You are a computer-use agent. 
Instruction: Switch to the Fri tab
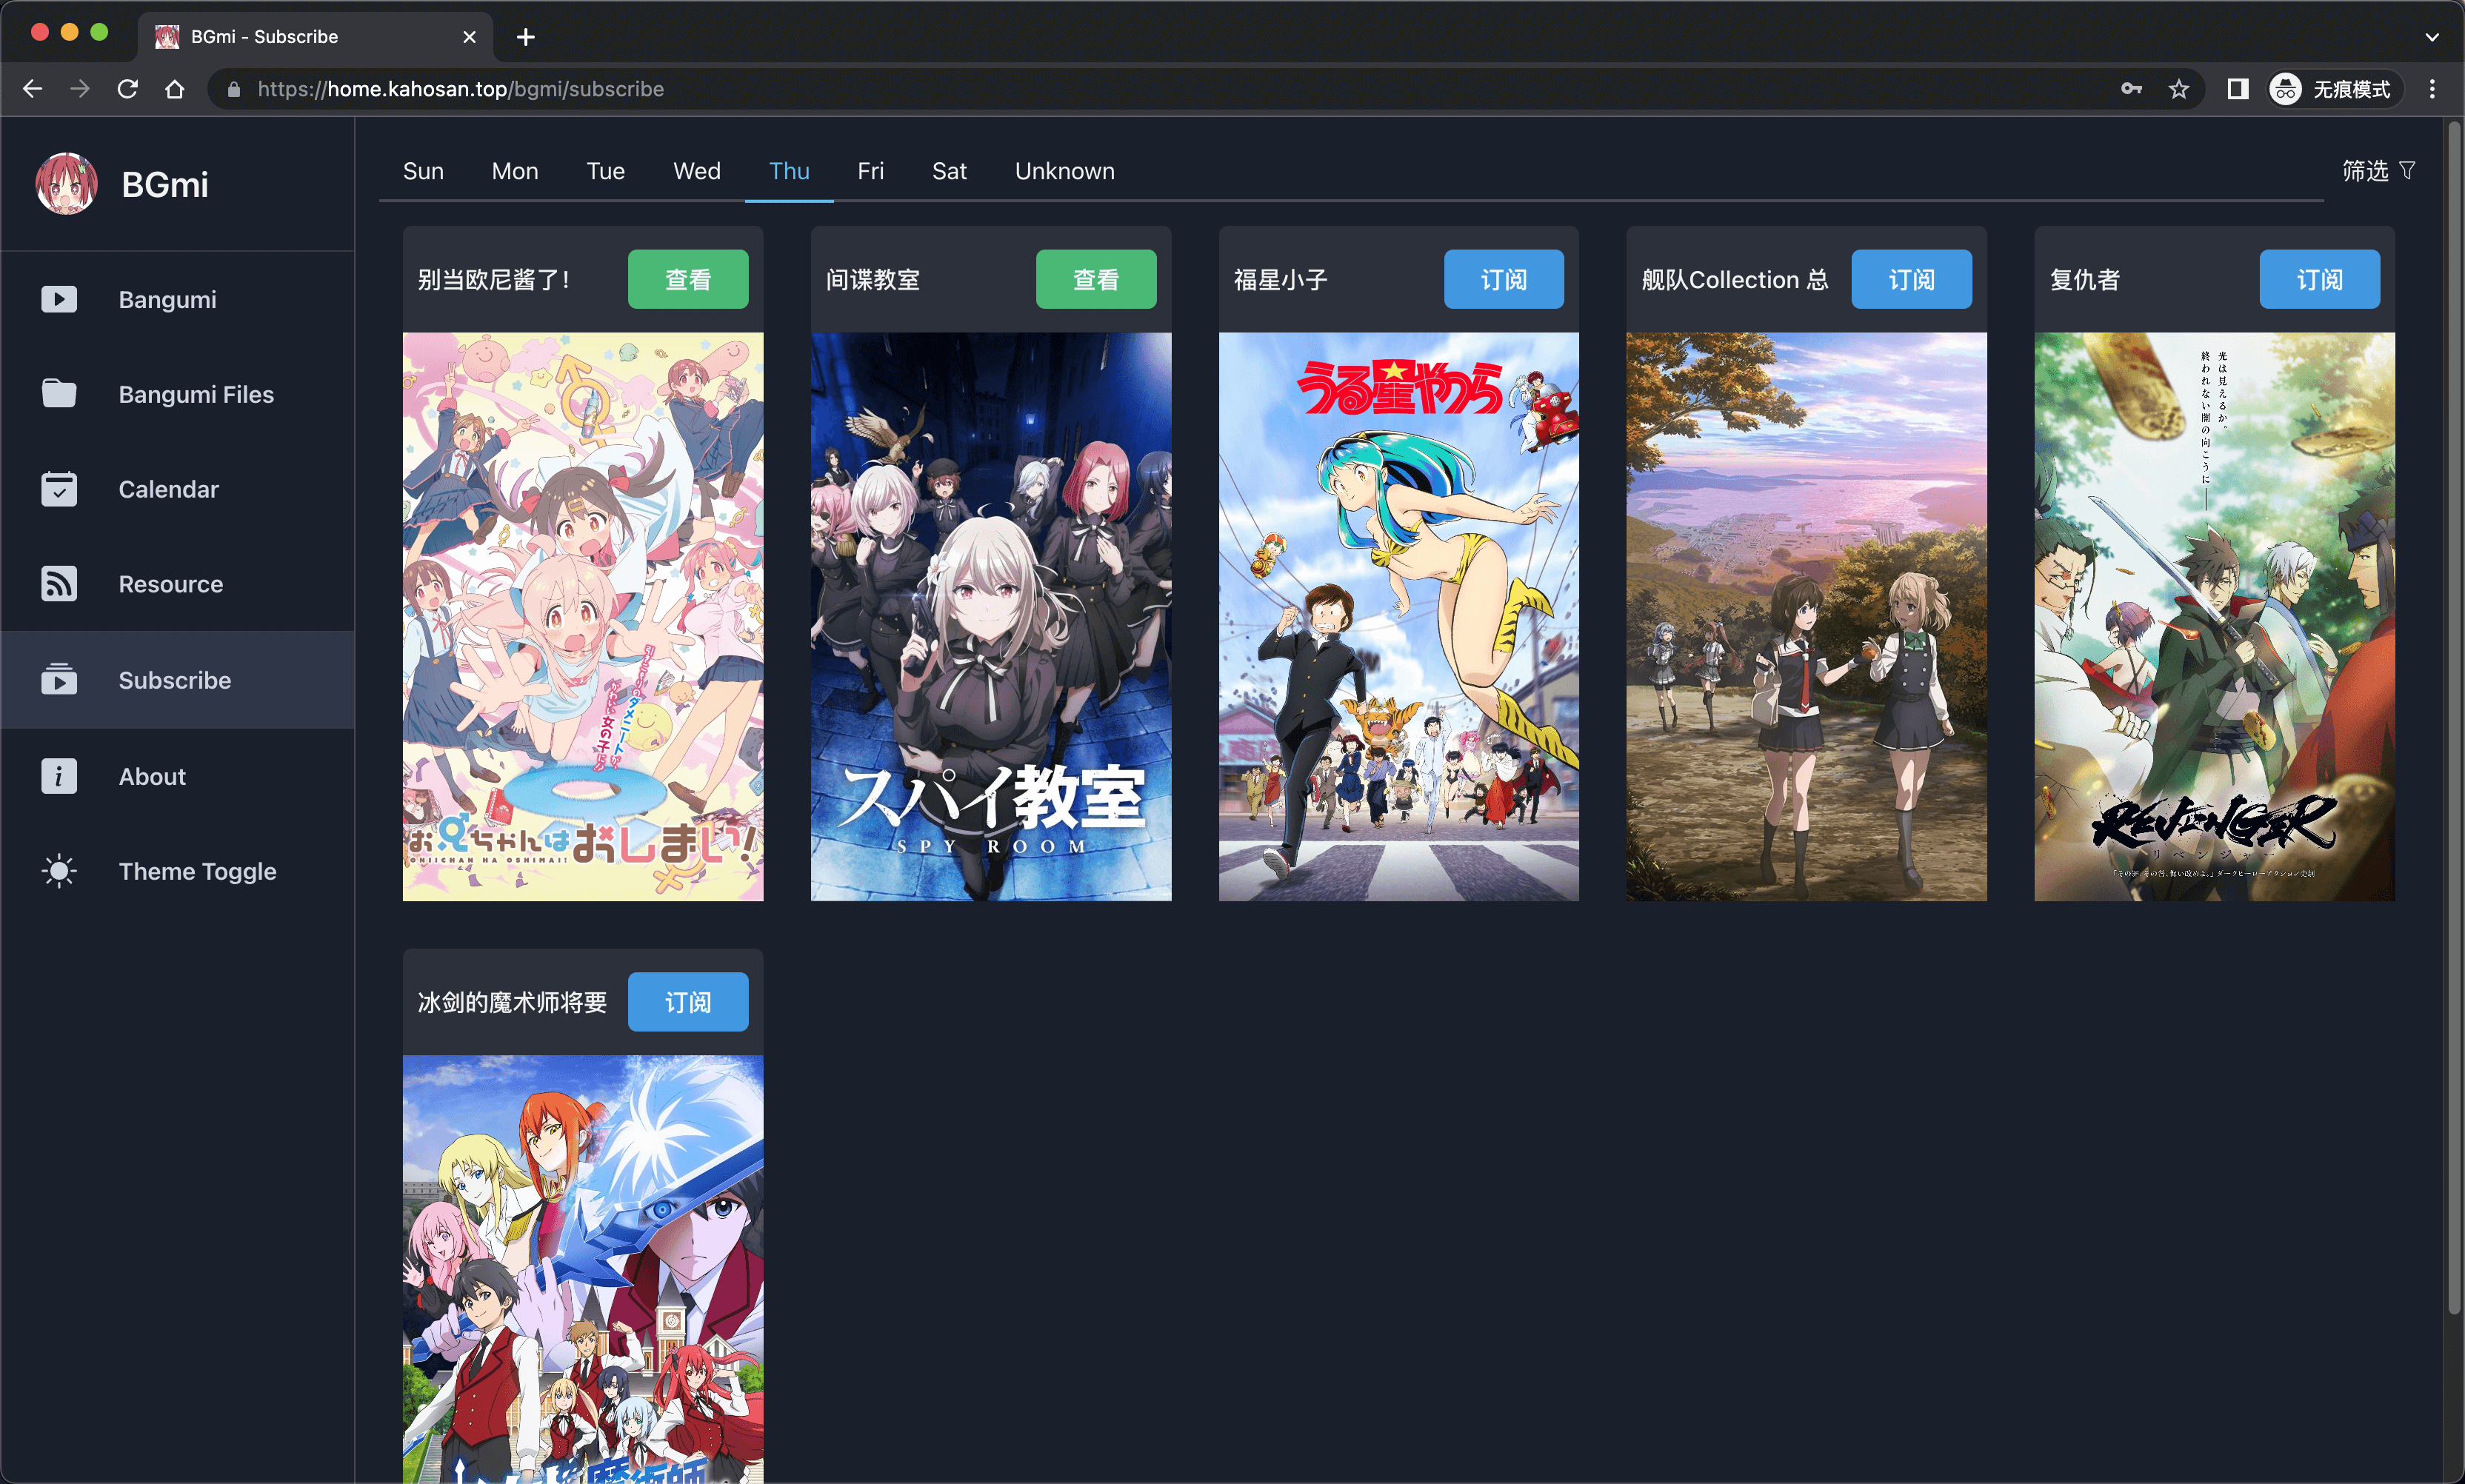pos(870,171)
